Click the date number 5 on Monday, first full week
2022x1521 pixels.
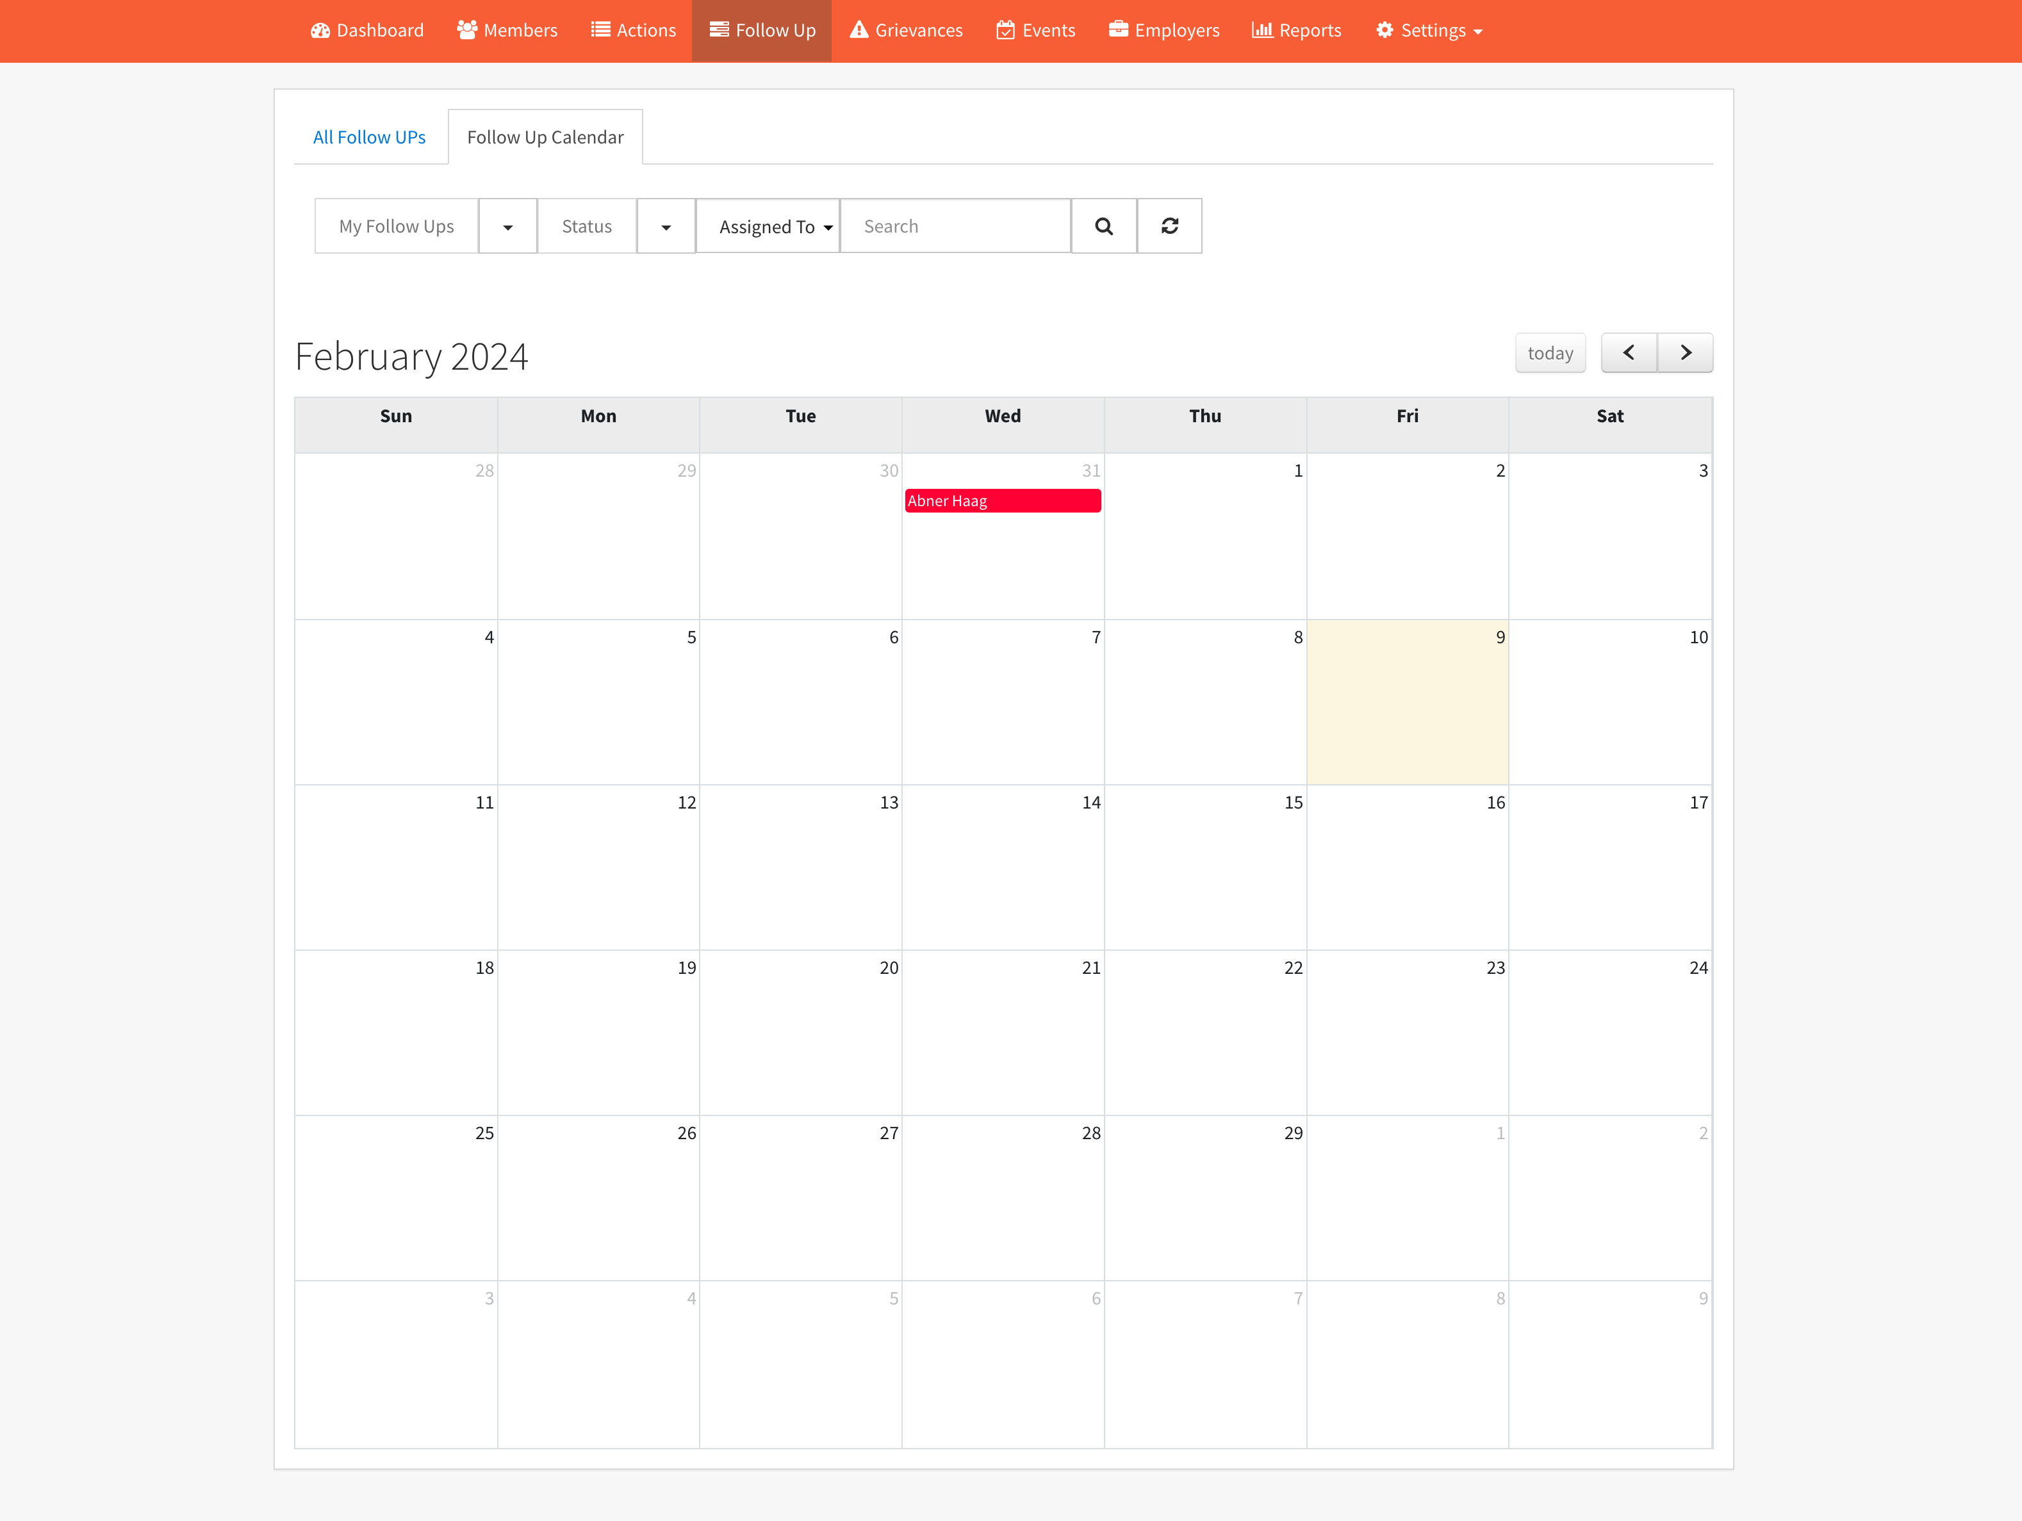click(x=692, y=637)
